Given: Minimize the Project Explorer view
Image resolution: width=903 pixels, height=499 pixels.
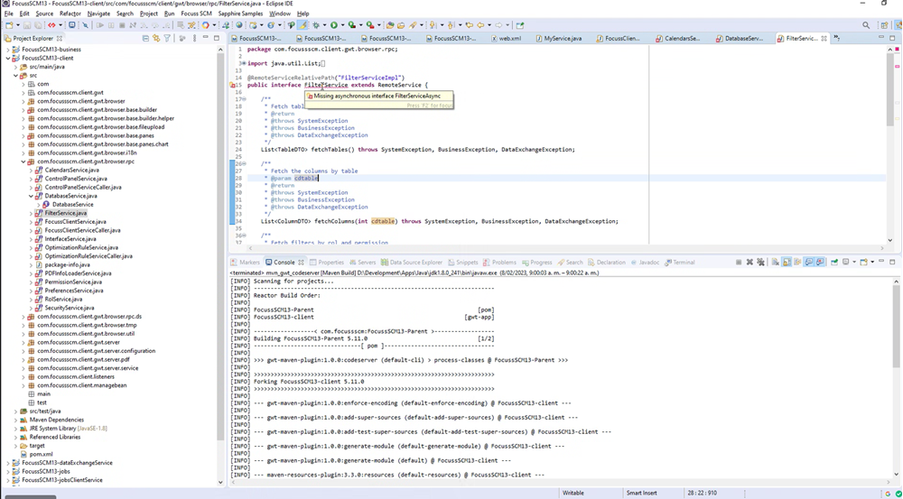Looking at the screenshot, I should point(205,38).
